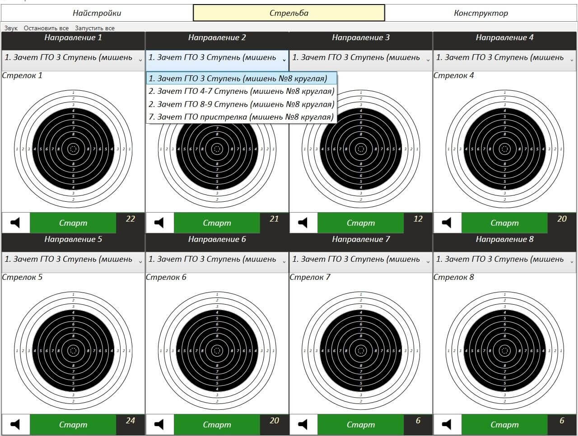Open the Конструктор tab
This screenshot has height=436, width=578.
click(x=481, y=13)
